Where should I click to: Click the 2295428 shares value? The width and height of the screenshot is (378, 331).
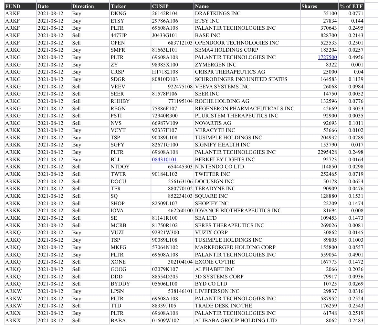(319, 152)
